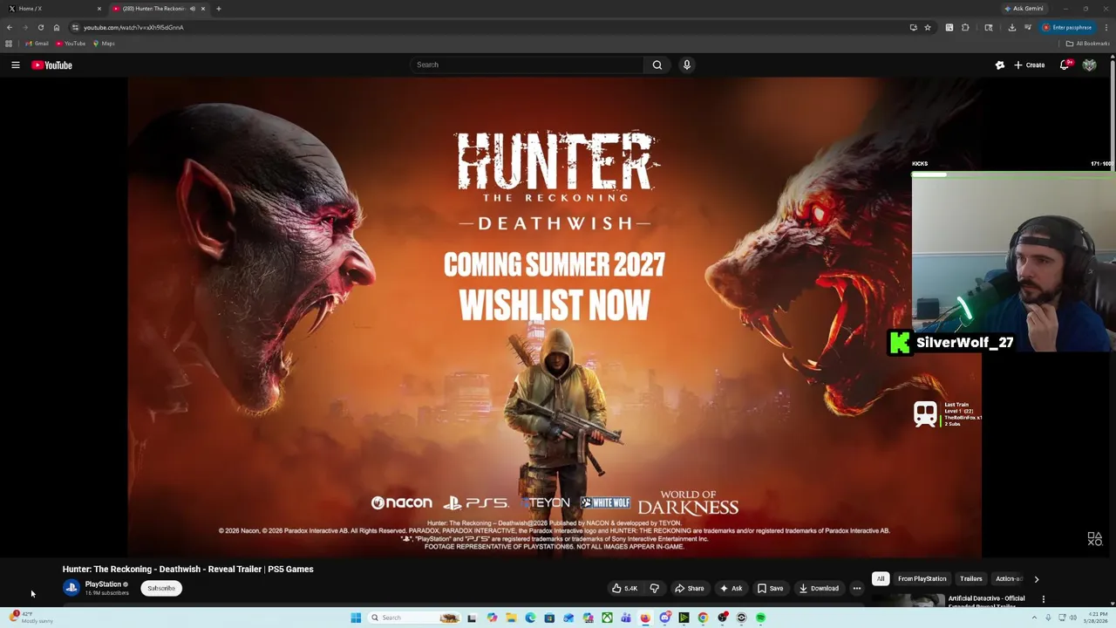Viewport: 1116px width, 628px height.
Task: Open Spotify from the taskbar
Action: (760, 618)
